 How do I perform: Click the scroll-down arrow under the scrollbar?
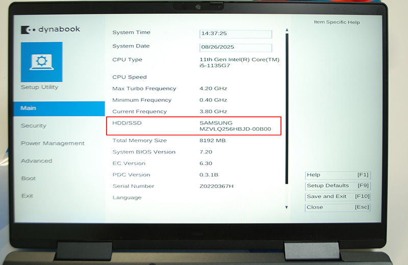point(287,207)
